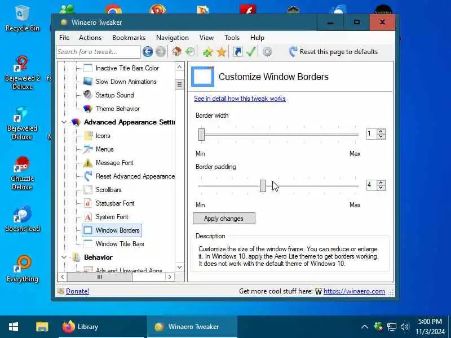The image size is (451, 338).
Task: Click the Border width value field
Action: point(372,134)
